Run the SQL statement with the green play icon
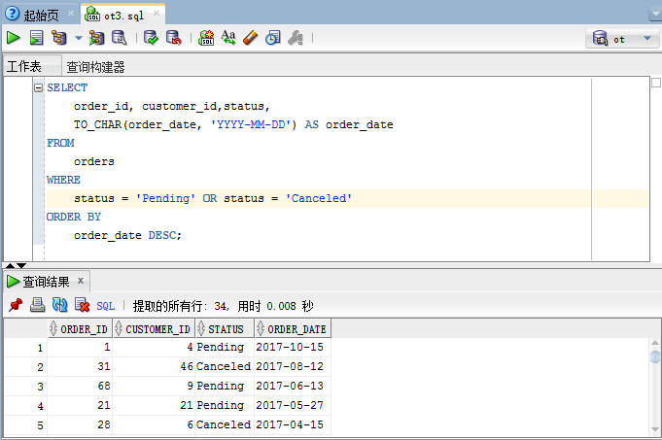 [14, 38]
